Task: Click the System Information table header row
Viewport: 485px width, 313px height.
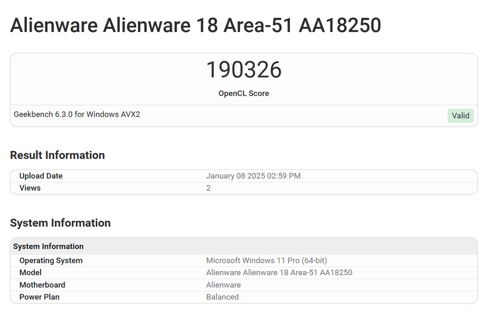Action: pos(244,246)
